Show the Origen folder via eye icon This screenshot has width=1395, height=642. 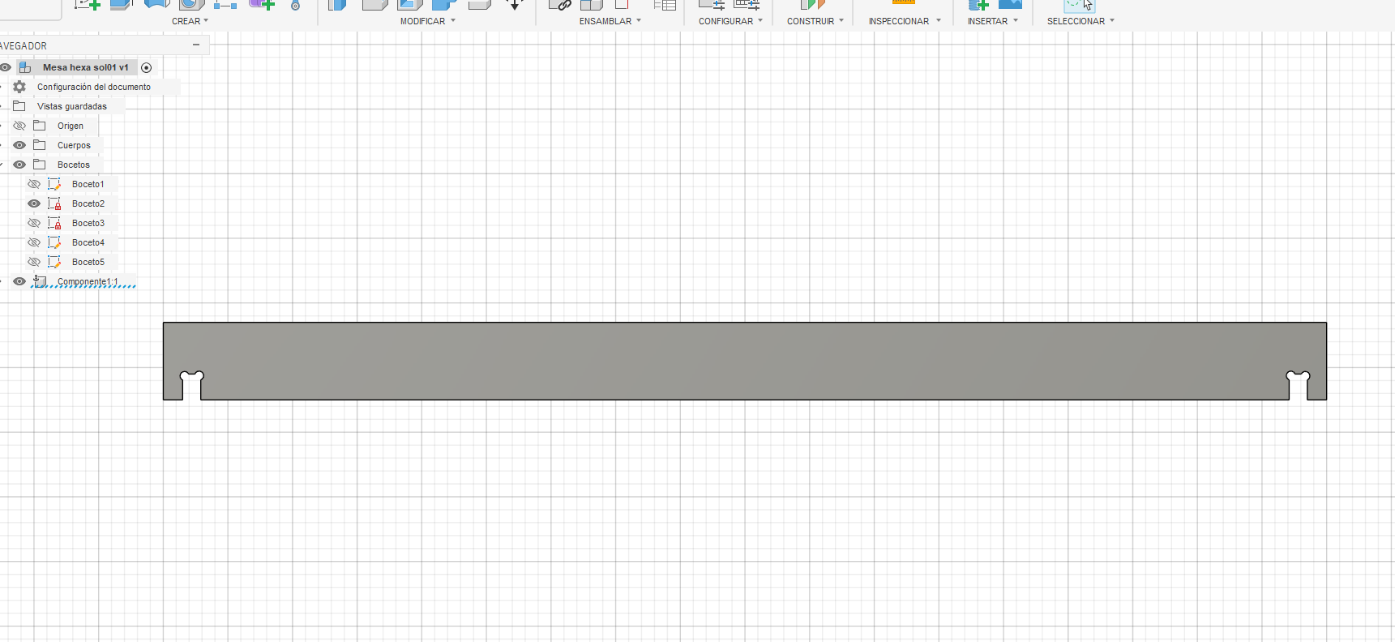19,126
